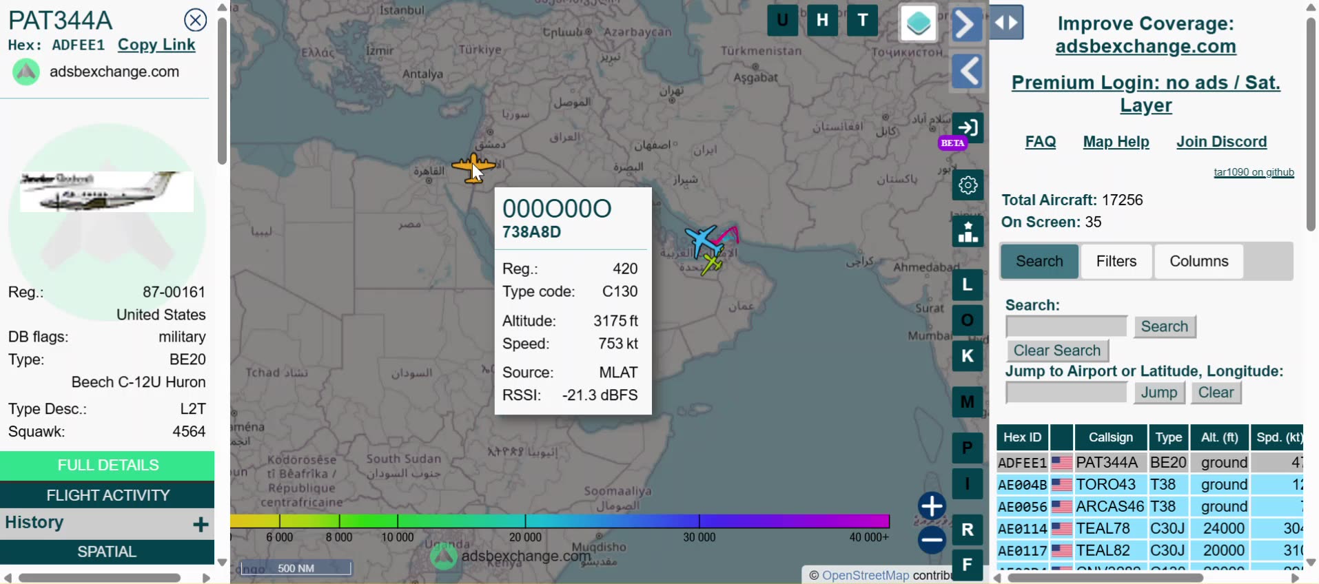This screenshot has height=584, width=1319.
Task: Open the map layers selector icon
Action: pyautogui.click(x=919, y=23)
